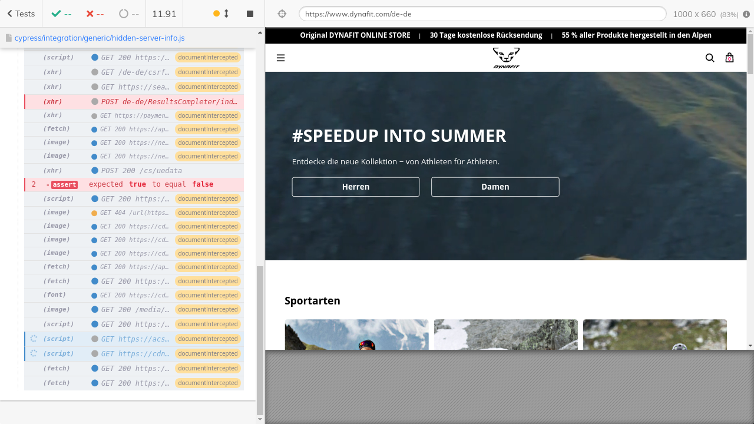This screenshot has width=754, height=424.
Task: Open the Dynafit hamburger menu
Action: coord(280,58)
